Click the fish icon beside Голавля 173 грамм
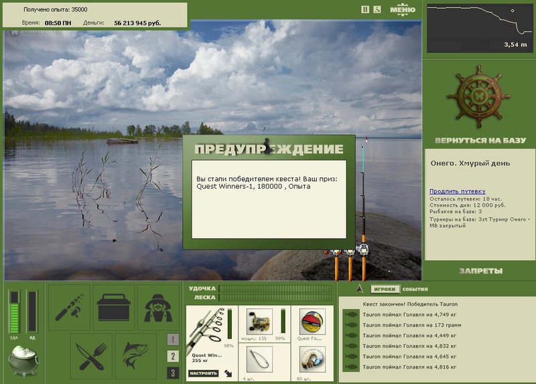This screenshot has height=384, width=536. click(x=351, y=325)
